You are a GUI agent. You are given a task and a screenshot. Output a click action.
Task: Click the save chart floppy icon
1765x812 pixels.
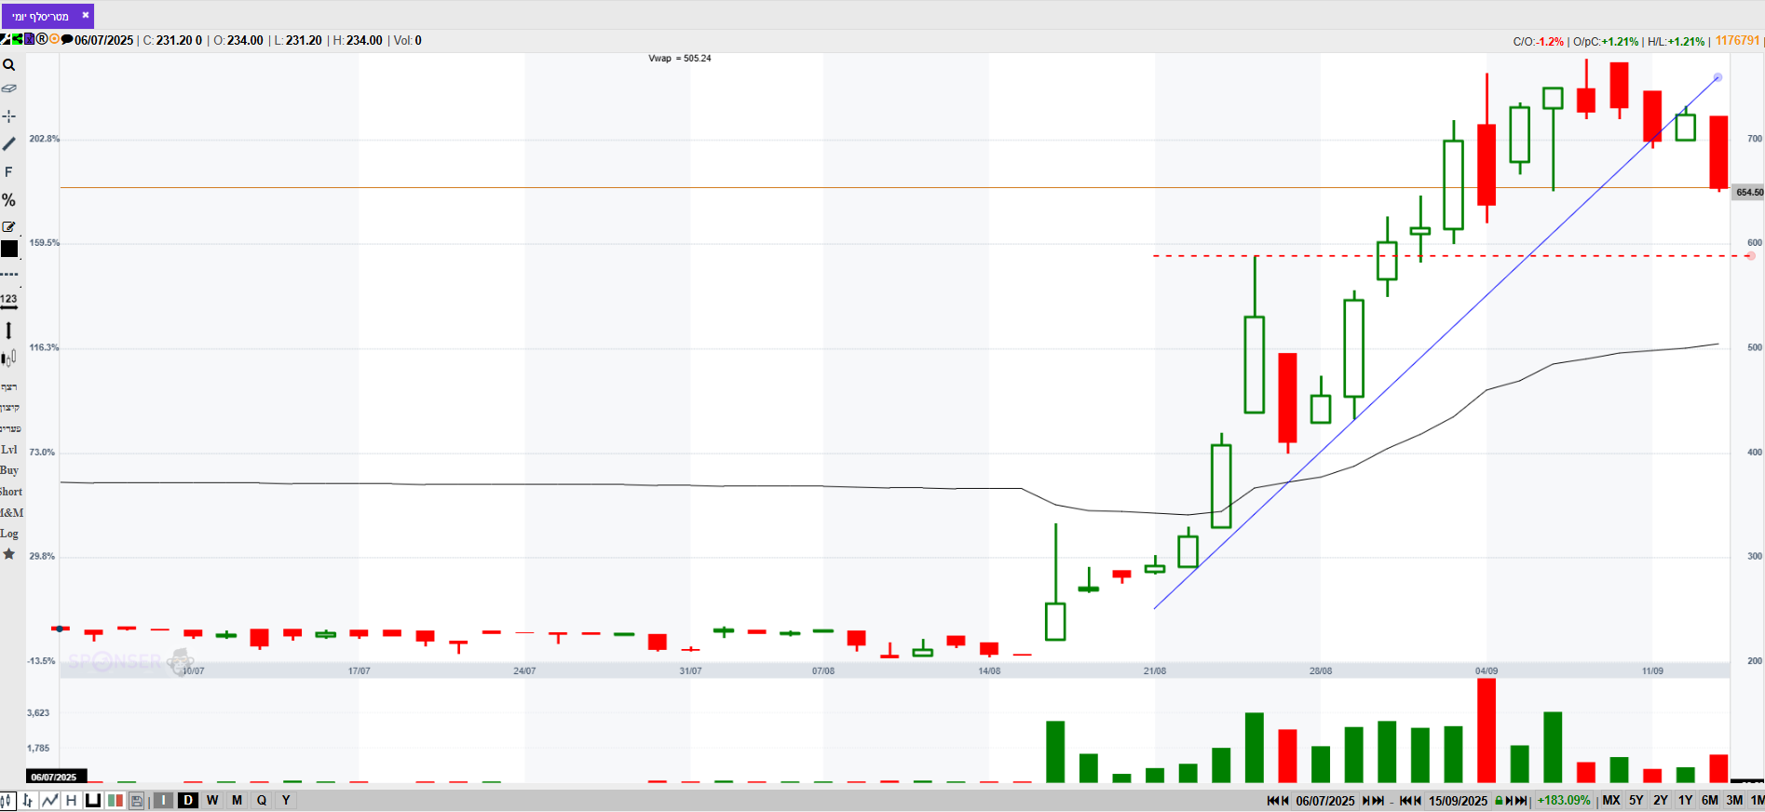click(x=137, y=800)
